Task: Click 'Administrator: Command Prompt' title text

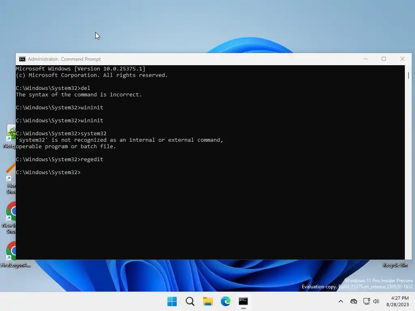Action: point(64,59)
